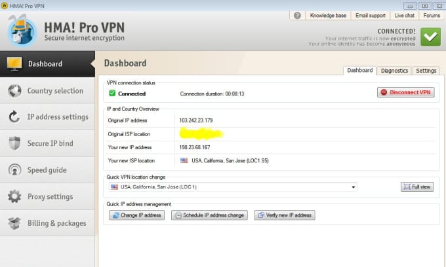The height and width of the screenshot is (267, 446).
Task: Click the Your new IP address label
Action: tap(130, 147)
